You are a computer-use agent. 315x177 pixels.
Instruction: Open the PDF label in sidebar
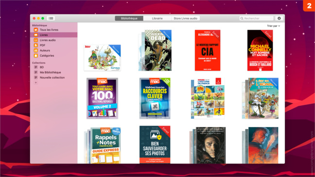pos(42,45)
